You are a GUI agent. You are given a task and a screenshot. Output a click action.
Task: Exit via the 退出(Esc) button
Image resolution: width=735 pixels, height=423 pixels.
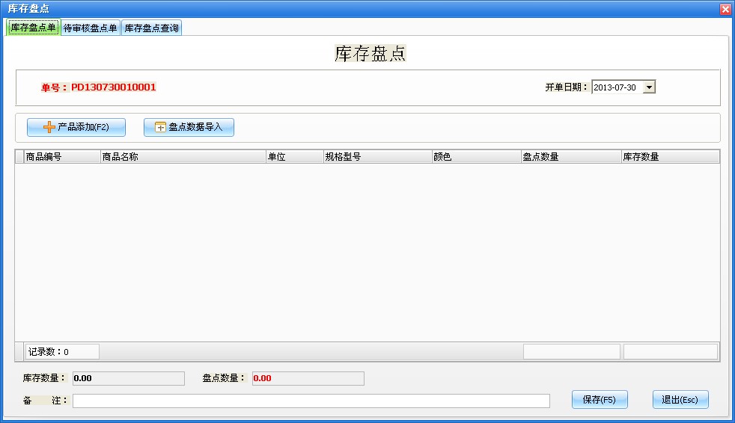click(680, 400)
